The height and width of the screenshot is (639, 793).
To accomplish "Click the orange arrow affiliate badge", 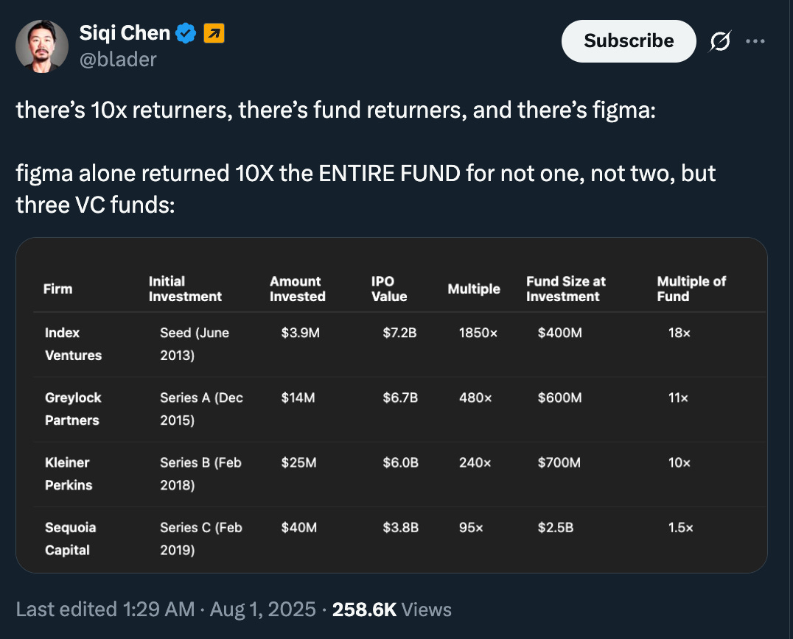I will pyautogui.click(x=214, y=33).
